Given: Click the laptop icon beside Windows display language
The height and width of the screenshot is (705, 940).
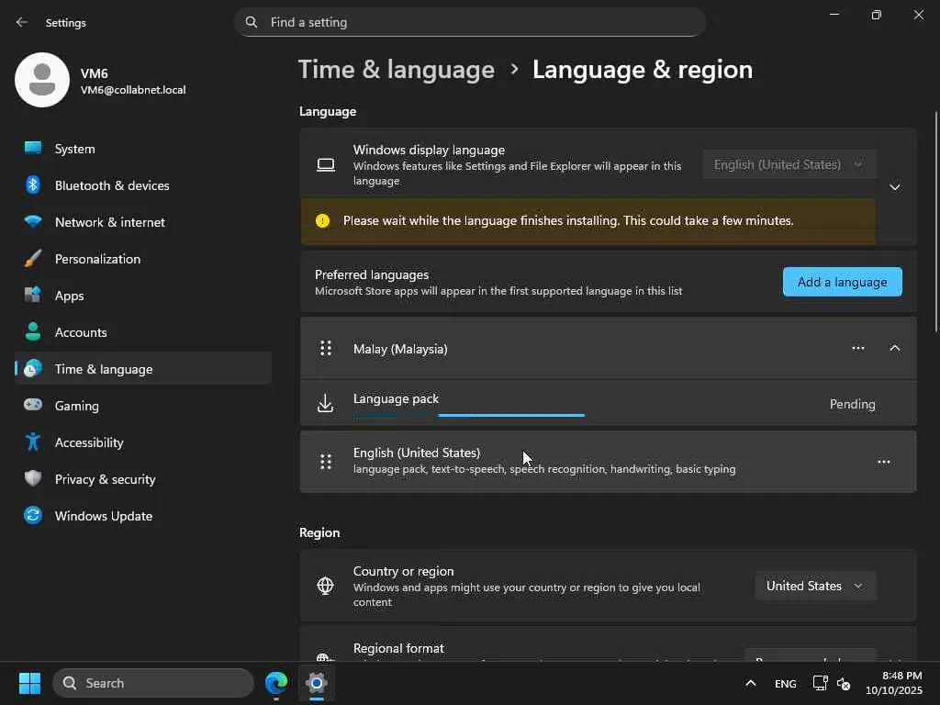Looking at the screenshot, I should coord(326,165).
